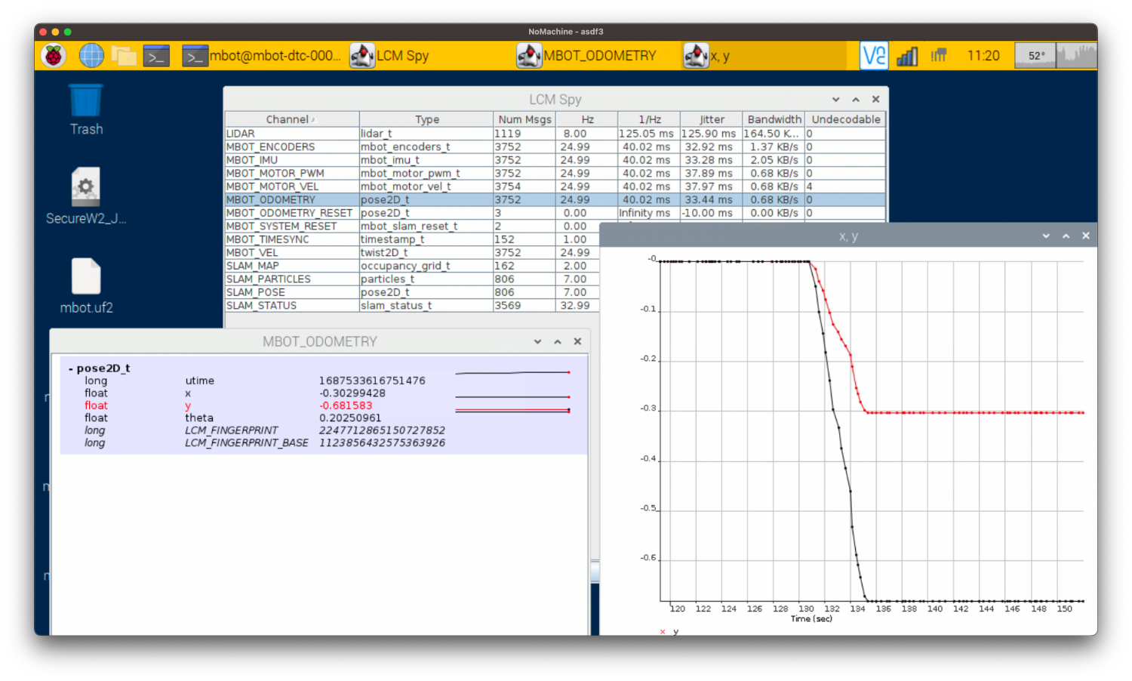Click the clock showing 11:20
Viewport: 1132px width, 681px height.
click(x=983, y=56)
